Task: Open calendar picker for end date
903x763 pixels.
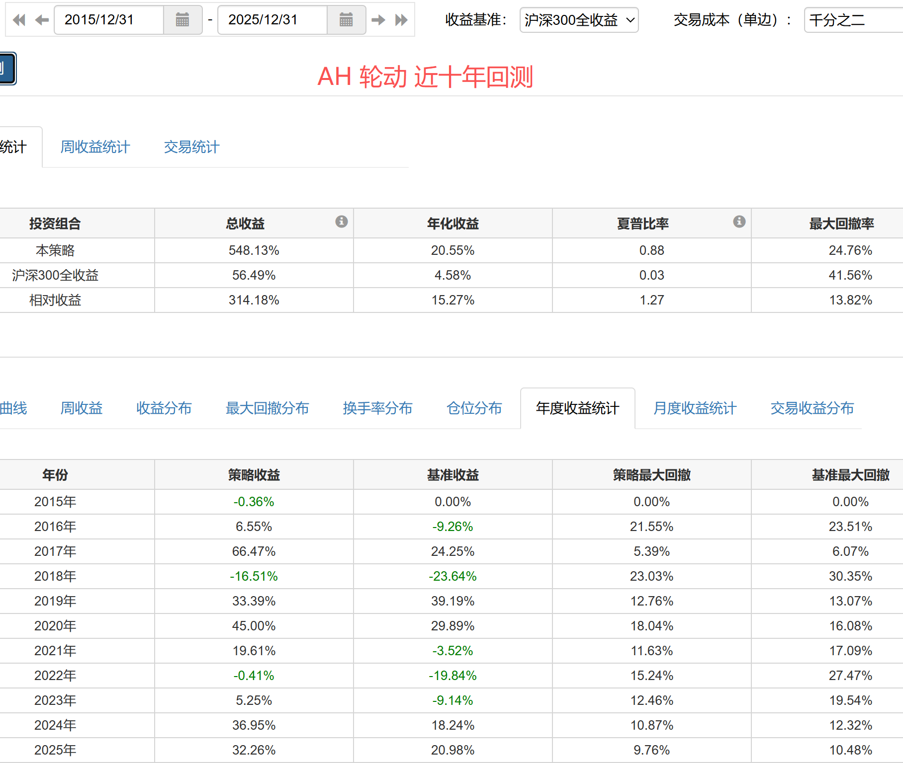Action: click(x=346, y=20)
